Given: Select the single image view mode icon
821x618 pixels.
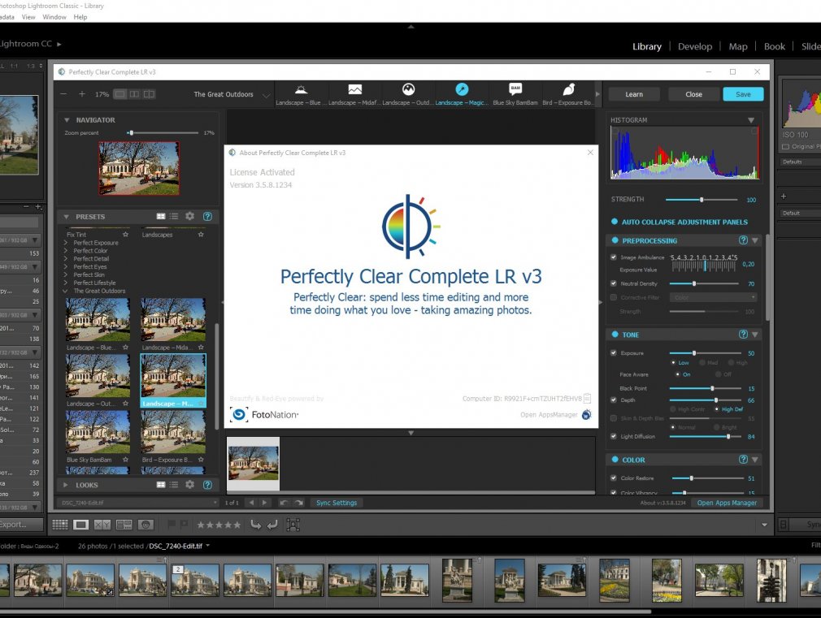Looking at the screenshot, I should [x=120, y=94].
